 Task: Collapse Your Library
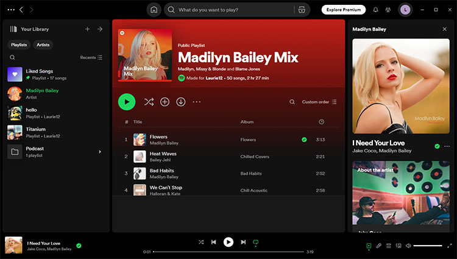click(x=13, y=29)
